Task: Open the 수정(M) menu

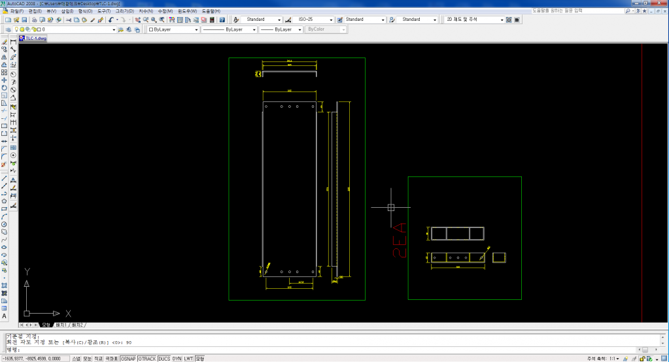Action: coord(165,11)
